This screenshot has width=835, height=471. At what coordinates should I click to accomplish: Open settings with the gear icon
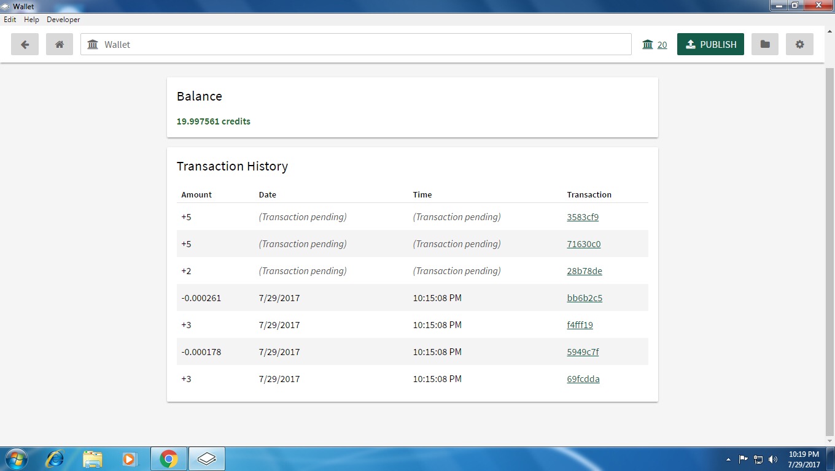pyautogui.click(x=799, y=44)
